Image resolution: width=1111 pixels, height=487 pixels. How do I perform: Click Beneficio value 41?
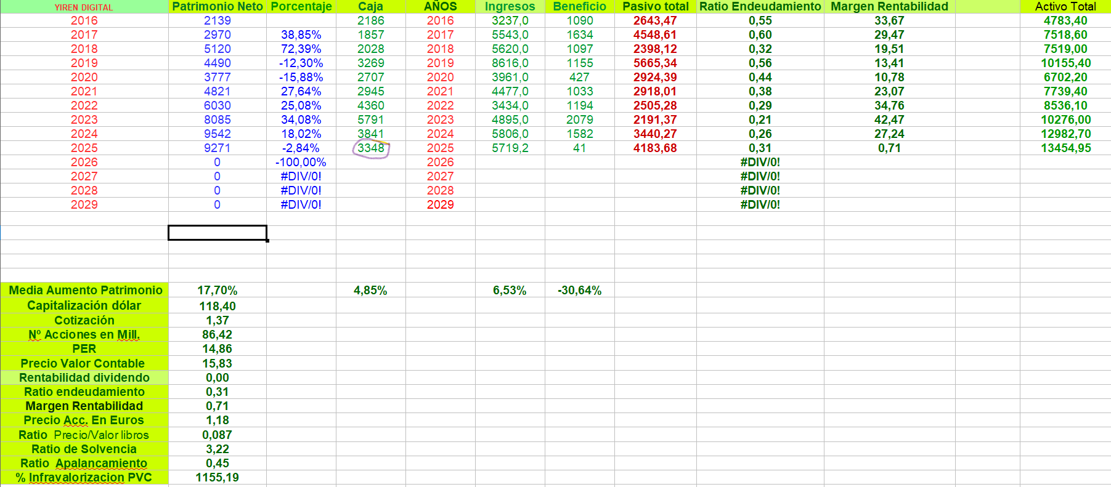[580, 148]
